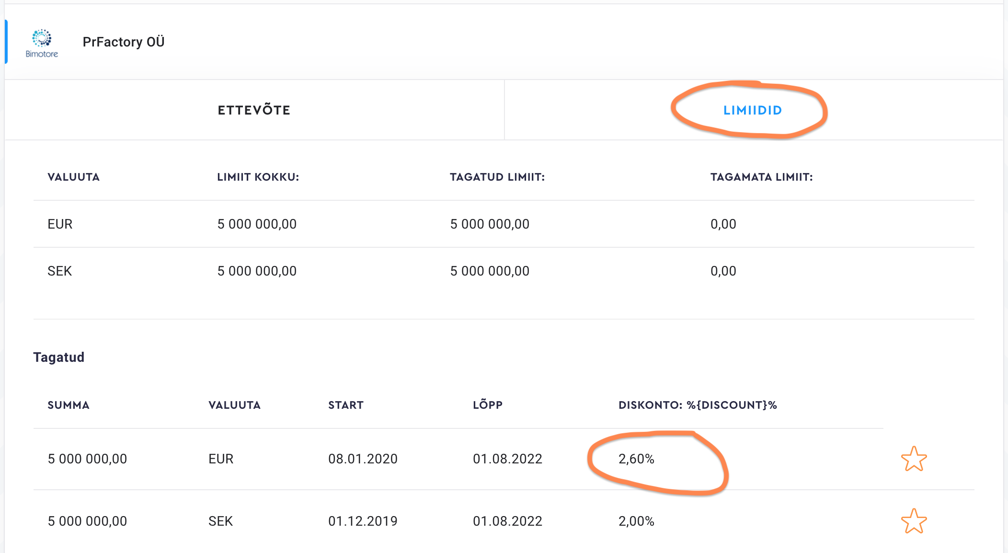
Task: Switch to the Ettevõte tab
Action: coord(254,110)
